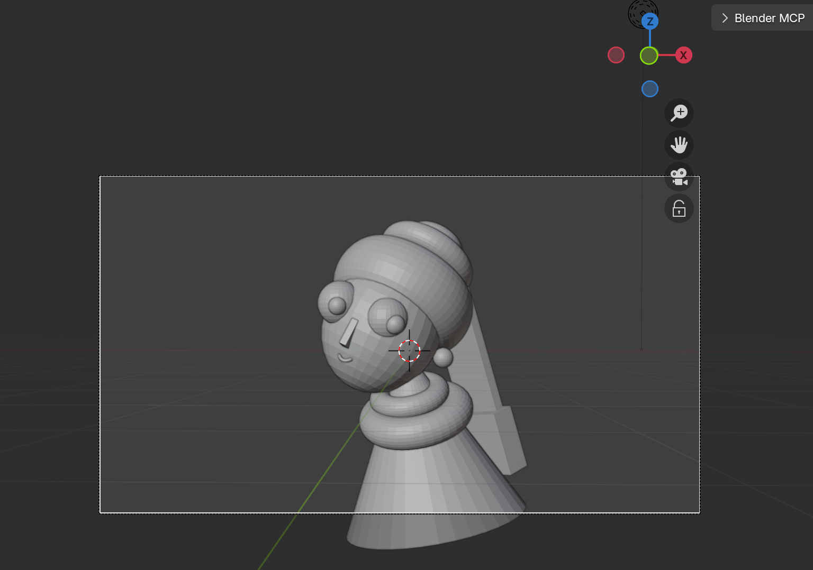Image resolution: width=813 pixels, height=570 pixels.
Task: Toggle camera view using the movie camera icon
Action: 679,177
